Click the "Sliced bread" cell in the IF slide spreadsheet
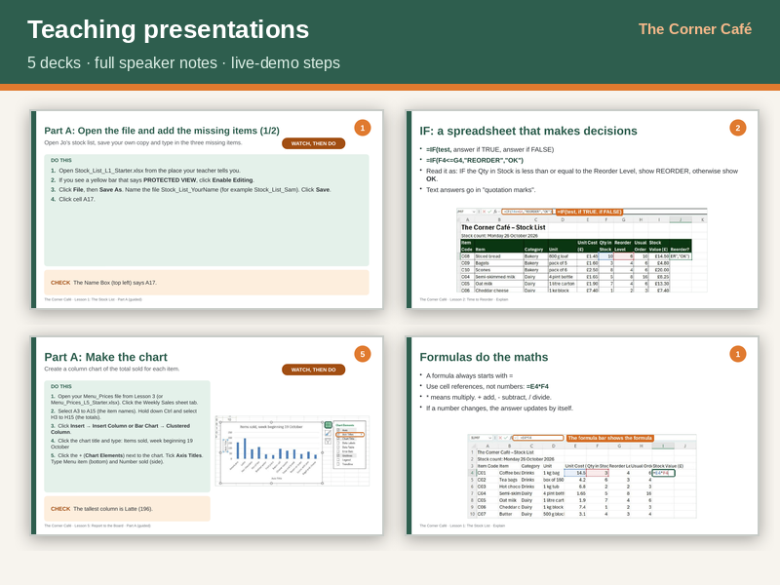The height and width of the screenshot is (585, 780). [498, 256]
